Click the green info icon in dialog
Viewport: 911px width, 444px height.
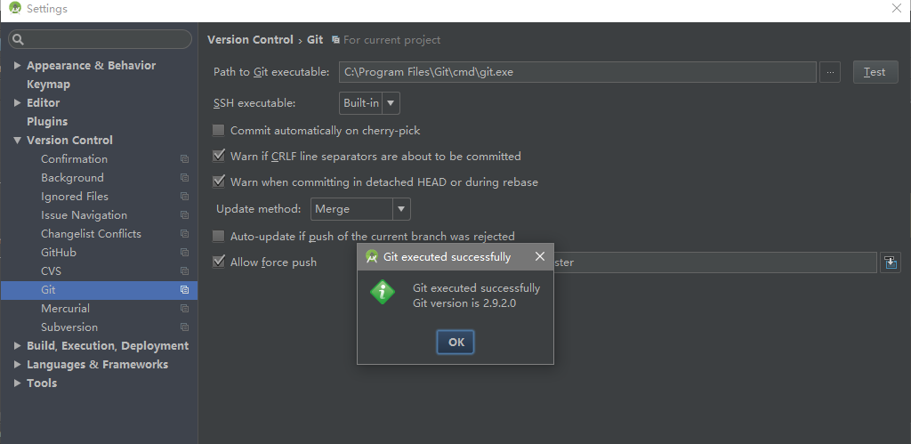click(x=383, y=292)
